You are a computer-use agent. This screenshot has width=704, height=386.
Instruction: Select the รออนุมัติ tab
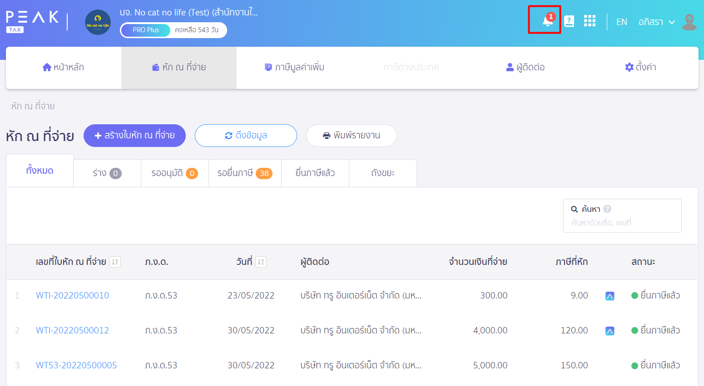(175, 173)
